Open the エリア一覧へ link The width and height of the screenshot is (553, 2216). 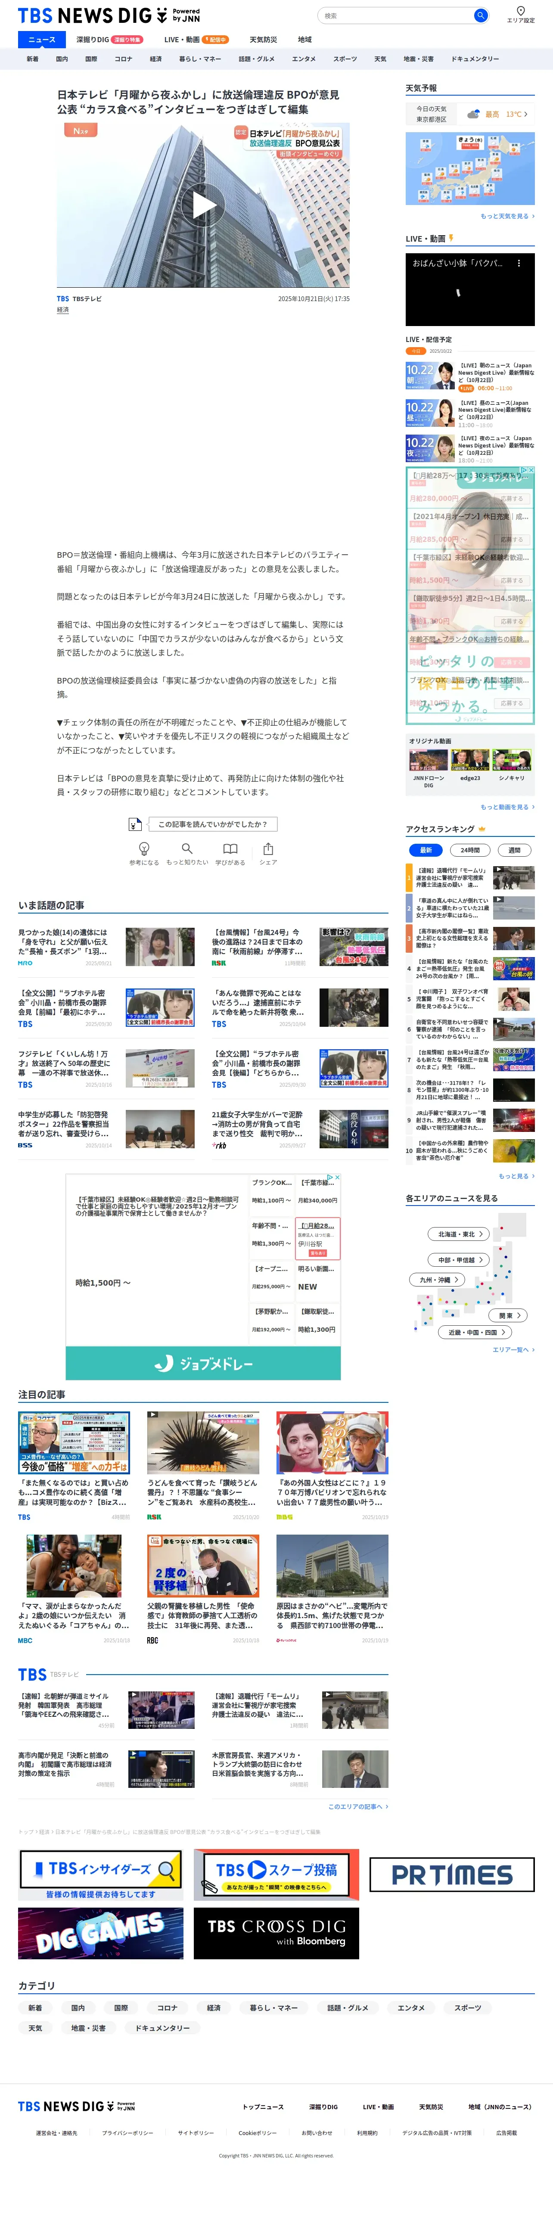[513, 1350]
